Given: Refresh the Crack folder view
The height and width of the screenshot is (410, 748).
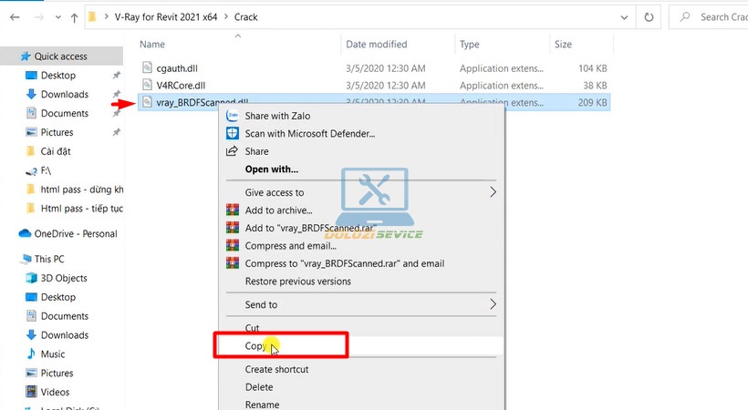Looking at the screenshot, I should 649,17.
